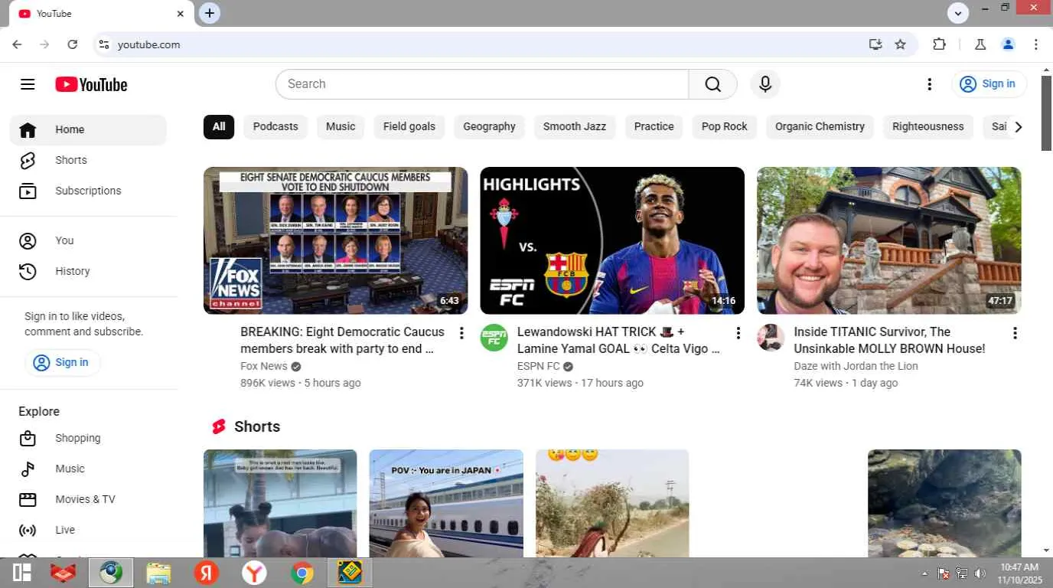Open the YouTube guide hamburger menu
The width and height of the screenshot is (1053, 588).
28,84
